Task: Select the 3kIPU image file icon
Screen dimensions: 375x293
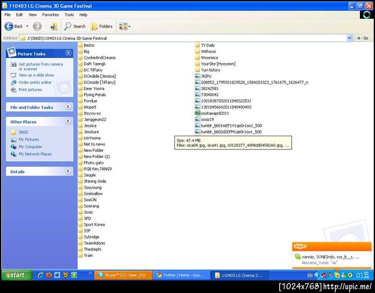Action: [x=197, y=76]
